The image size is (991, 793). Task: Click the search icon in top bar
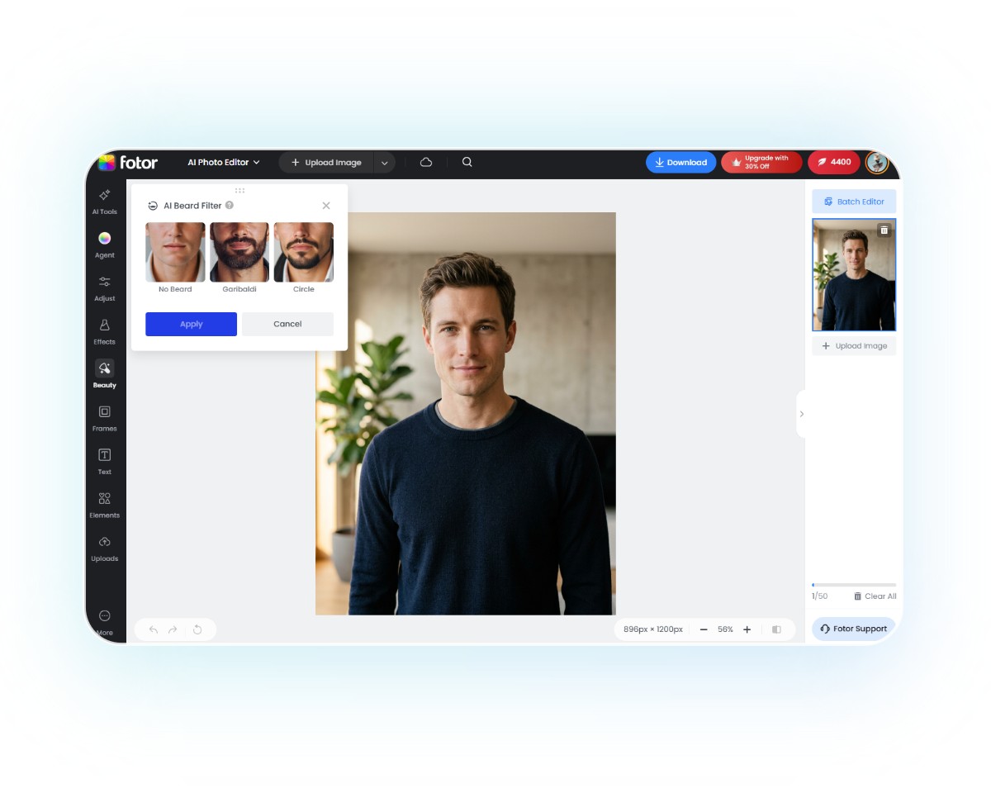(x=467, y=162)
